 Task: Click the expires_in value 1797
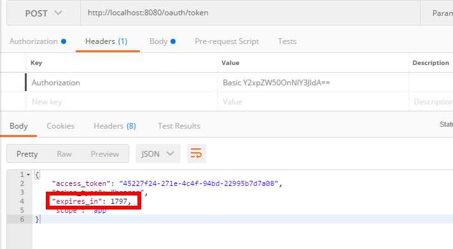point(119,201)
